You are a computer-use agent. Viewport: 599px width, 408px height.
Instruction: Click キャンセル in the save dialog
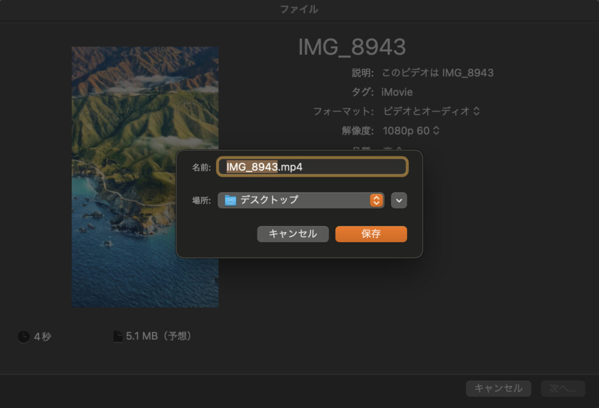pos(292,234)
